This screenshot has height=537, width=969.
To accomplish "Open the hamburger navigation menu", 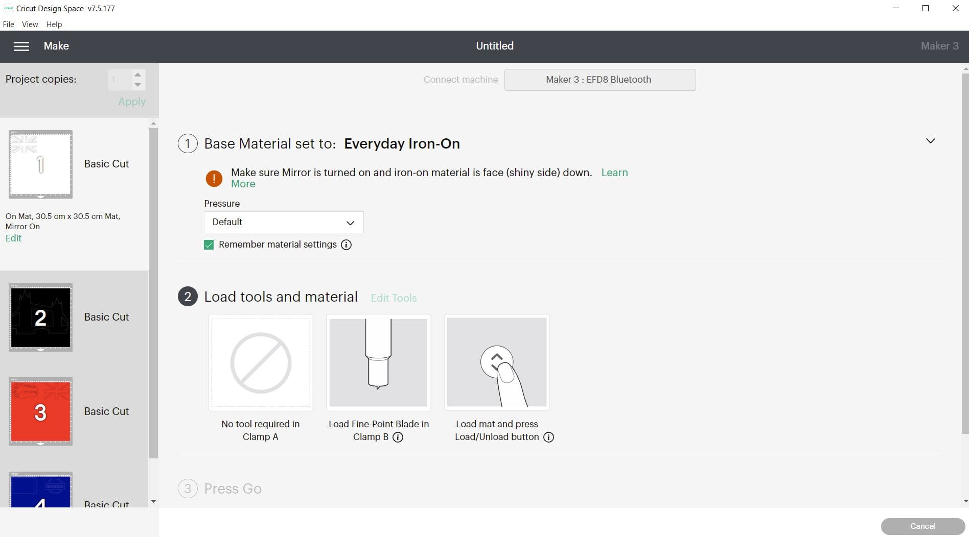I will click(21, 46).
